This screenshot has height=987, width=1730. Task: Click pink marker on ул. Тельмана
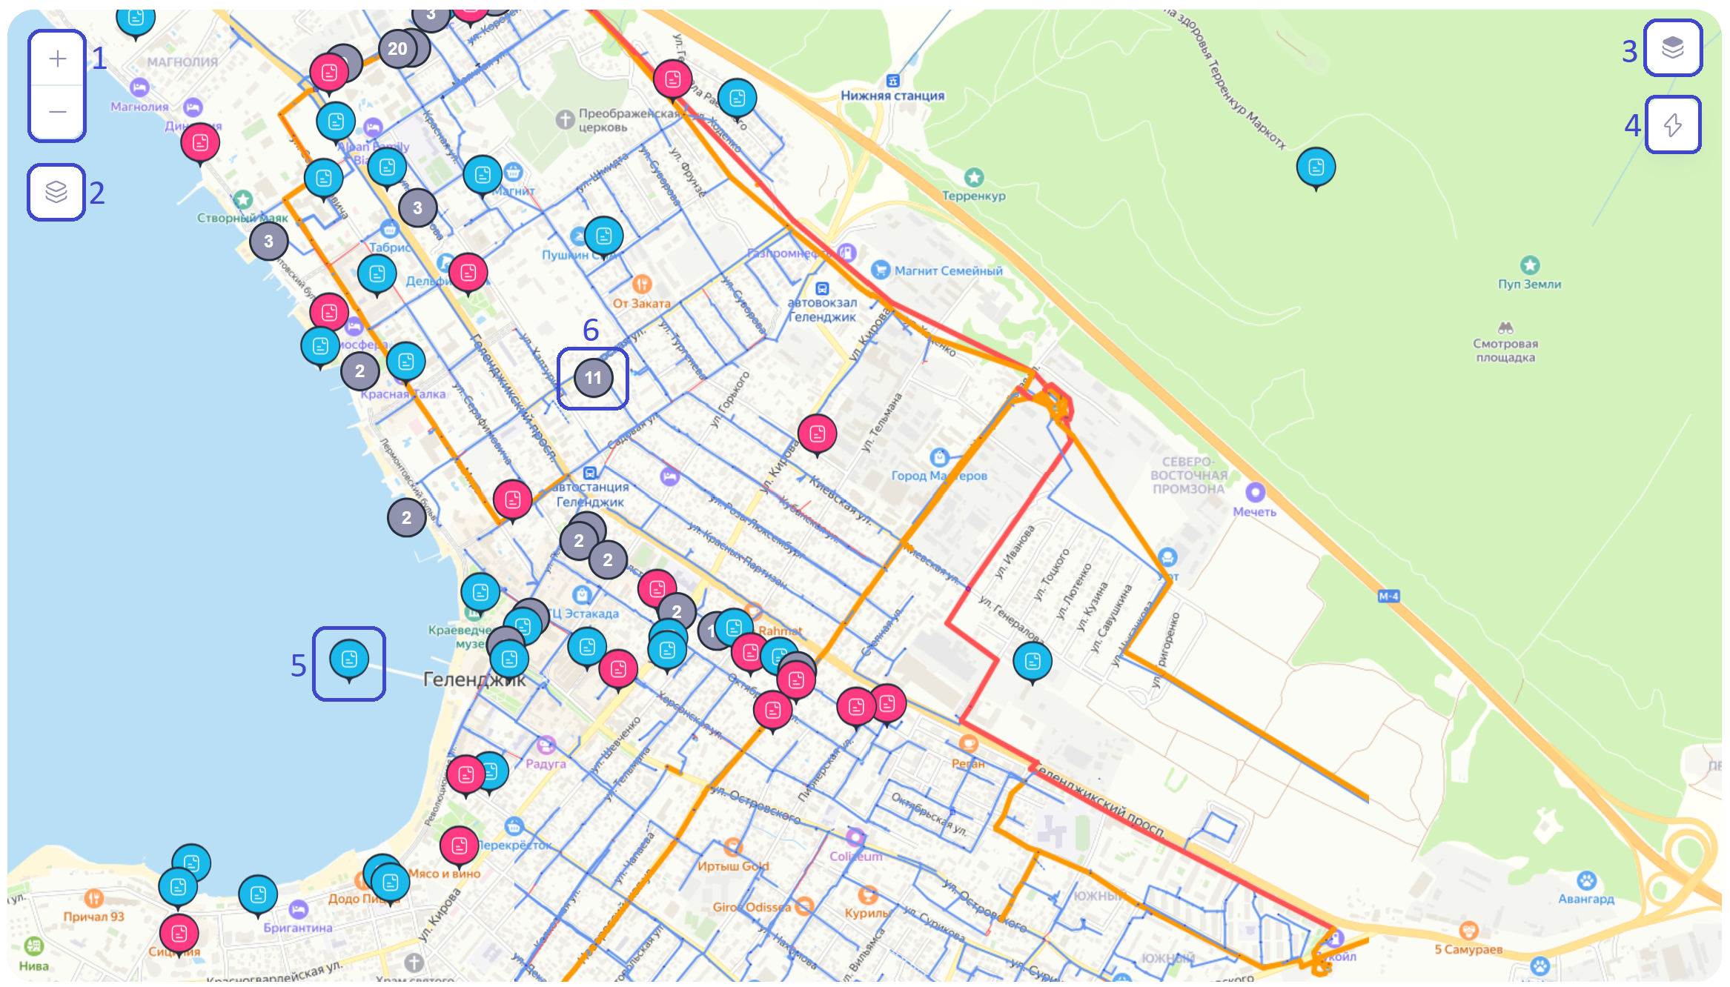coord(817,433)
